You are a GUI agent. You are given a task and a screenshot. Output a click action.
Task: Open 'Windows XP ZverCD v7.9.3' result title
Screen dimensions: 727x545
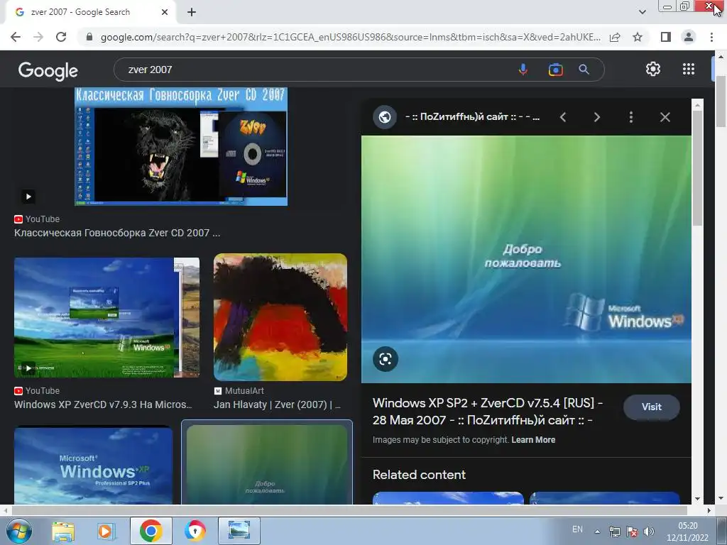103,404
